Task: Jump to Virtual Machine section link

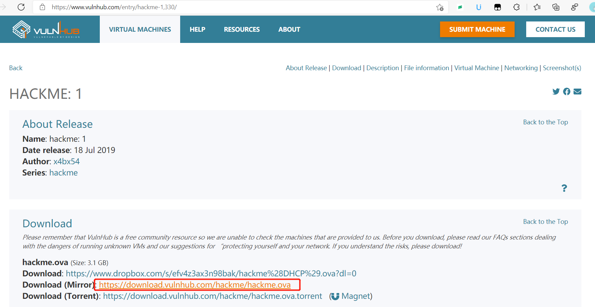Action: (476, 68)
